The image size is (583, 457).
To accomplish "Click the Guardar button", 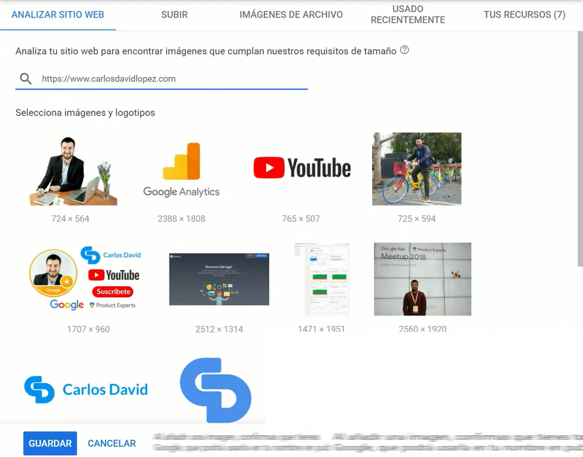I will point(50,443).
